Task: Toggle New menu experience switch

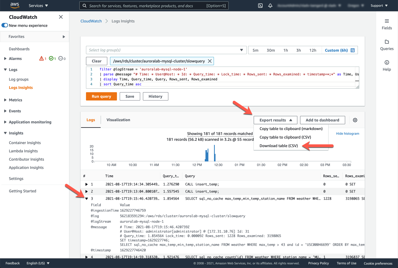Action: 5,25
